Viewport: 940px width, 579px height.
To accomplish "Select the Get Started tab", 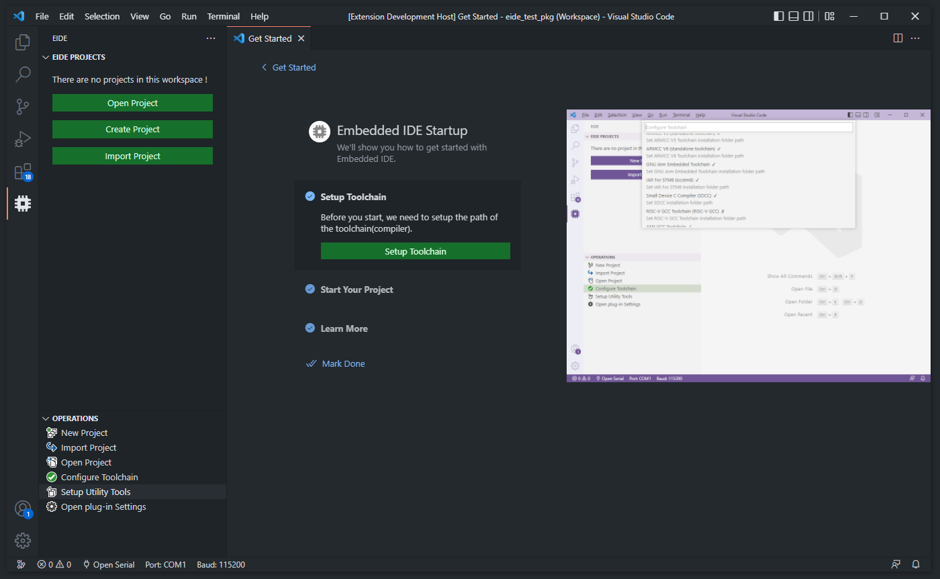I will click(269, 38).
